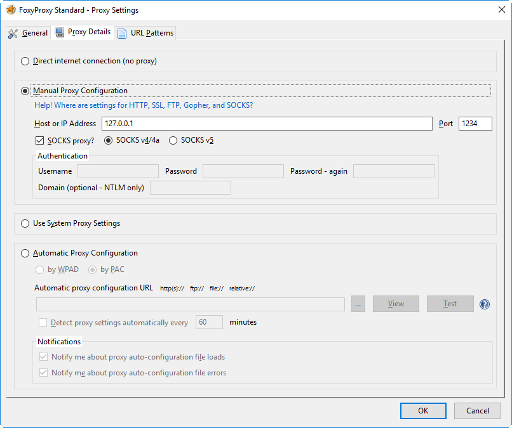The width and height of the screenshot is (512, 428).
Task: Click the FoxyProxy fox icon in title bar
Action: [10, 10]
